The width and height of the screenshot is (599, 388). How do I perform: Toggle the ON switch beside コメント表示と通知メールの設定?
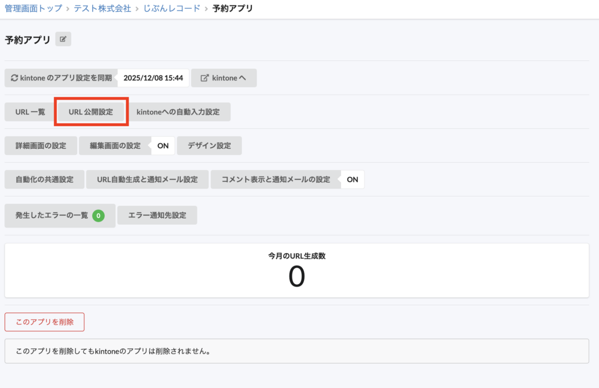[x=352, y=179]
